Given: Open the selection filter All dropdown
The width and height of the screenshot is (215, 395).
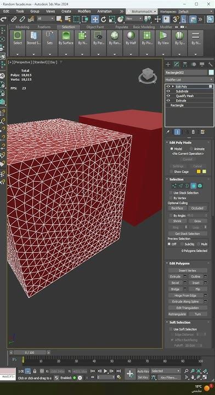Looking at the screenshot, I should [x=46, y=19].
